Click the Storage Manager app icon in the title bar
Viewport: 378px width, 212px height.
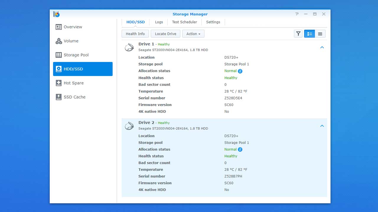(56, 14)
